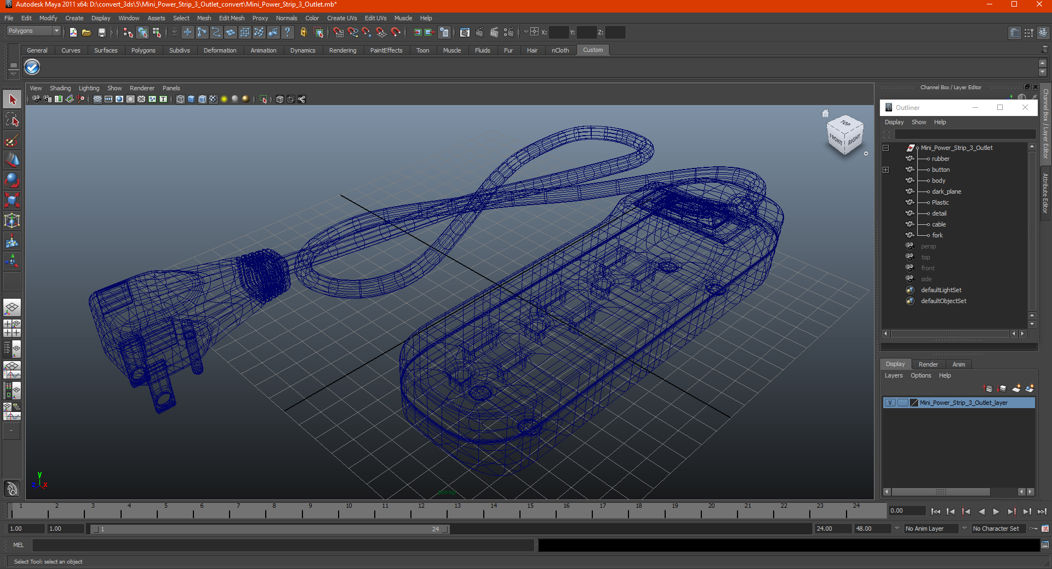Toggle snap to points
Screen dimensions: 1052x569
tap(367, 33)
